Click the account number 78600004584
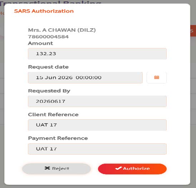Viewport: 196px width, 188px height. (48, 37)
